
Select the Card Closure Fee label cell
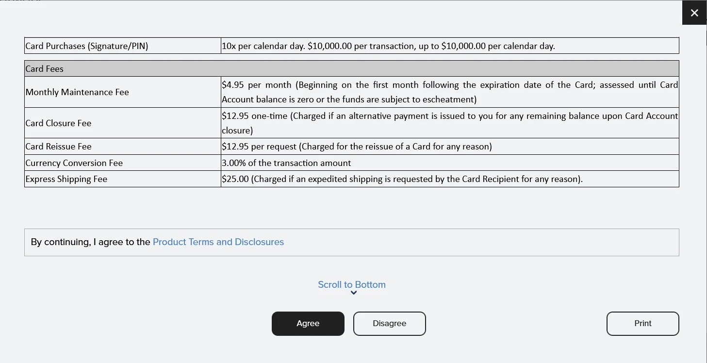tap(58, 123)
